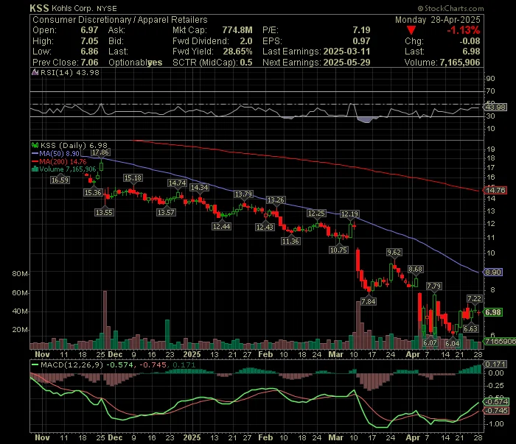Viewport: 516px width, 444px height.
Task: Click the MACD(12,26,9) legend label
Action: click(x=72, y=364)
